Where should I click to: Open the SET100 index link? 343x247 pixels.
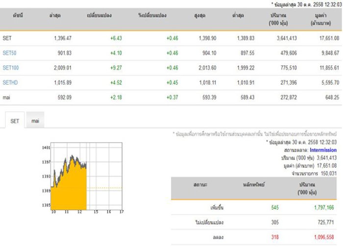[x=11, y=68]
